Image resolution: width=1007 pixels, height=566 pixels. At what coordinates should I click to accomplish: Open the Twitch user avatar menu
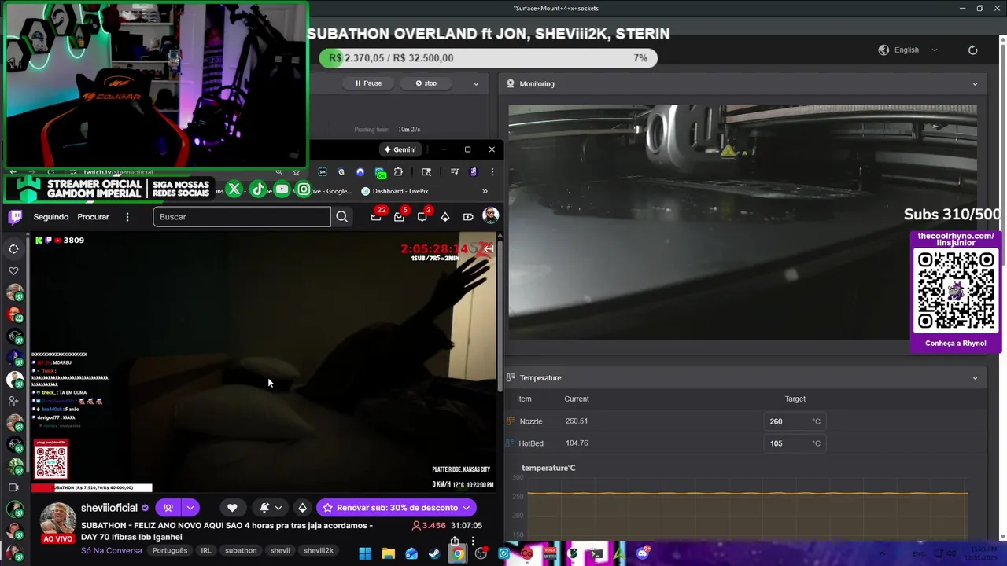490,216
